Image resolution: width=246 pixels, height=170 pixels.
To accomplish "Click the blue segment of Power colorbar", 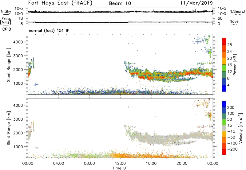I will (224, 88).
